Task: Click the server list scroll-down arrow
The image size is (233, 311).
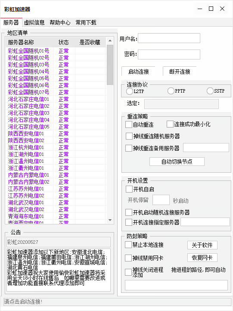Action: (110, 220)
